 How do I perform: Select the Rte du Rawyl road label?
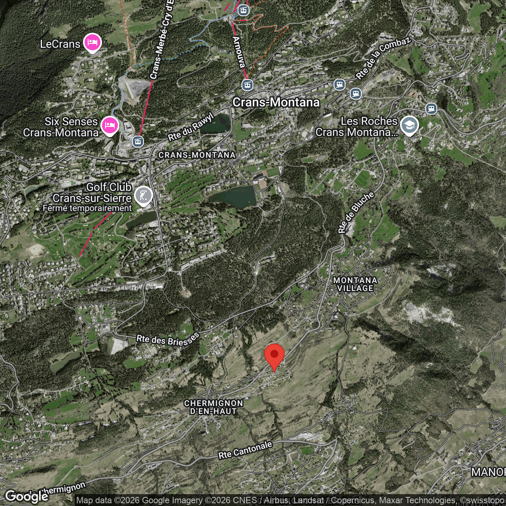191,127
